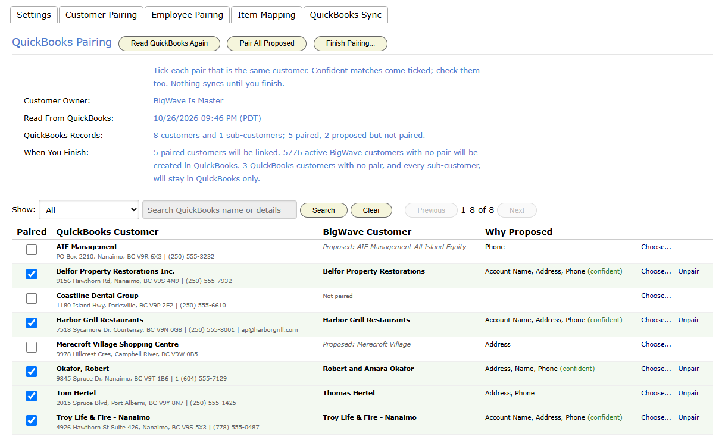Click Choose... for Coastline Dental Group

[x=656, y=296]
